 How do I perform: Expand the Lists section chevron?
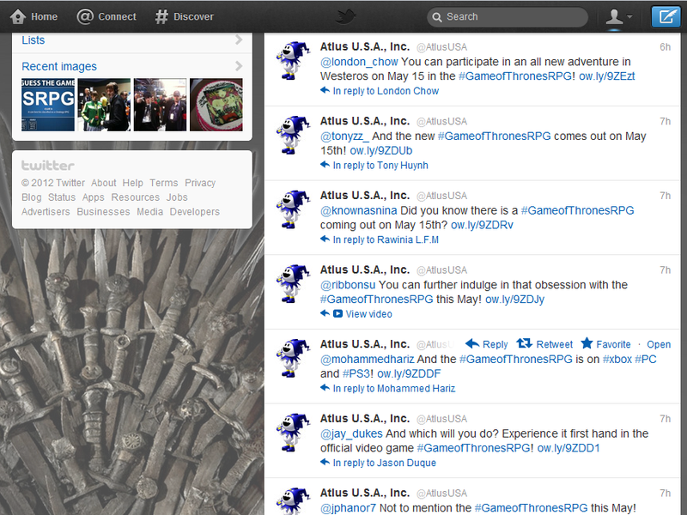pyautogui.click(x=239, y=39)
